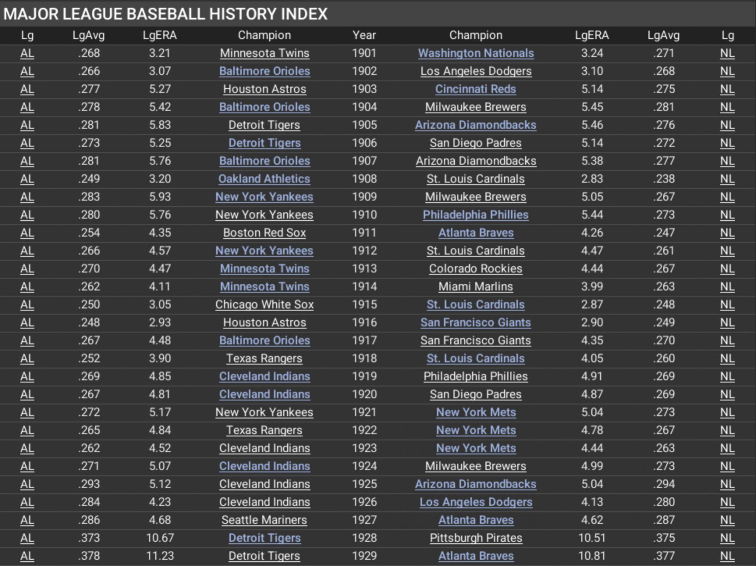
Task: Open the 1914 Miami Marlins link
Action: tap(475, 287)
